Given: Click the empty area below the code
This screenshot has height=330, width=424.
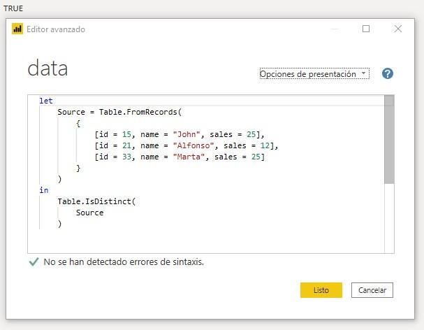Looking at the screenshot, I should [205, 241].
